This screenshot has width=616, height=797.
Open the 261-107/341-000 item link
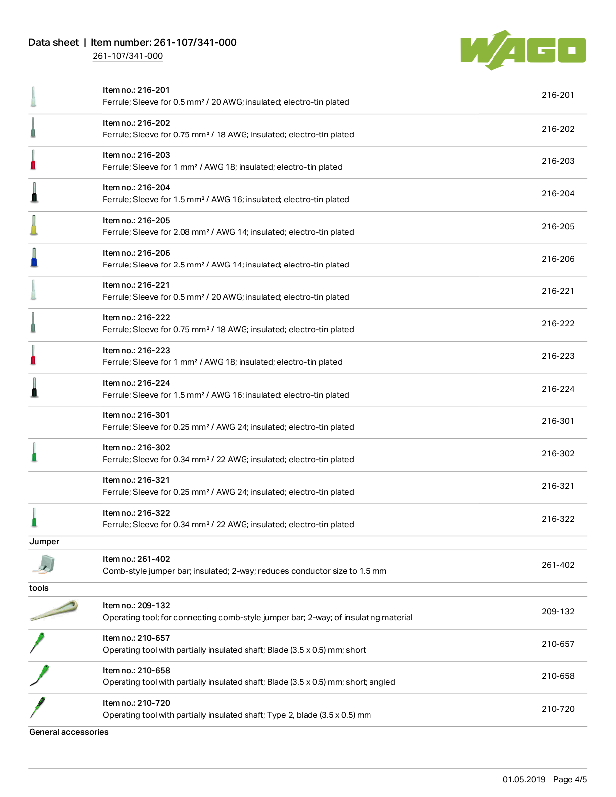127,56
